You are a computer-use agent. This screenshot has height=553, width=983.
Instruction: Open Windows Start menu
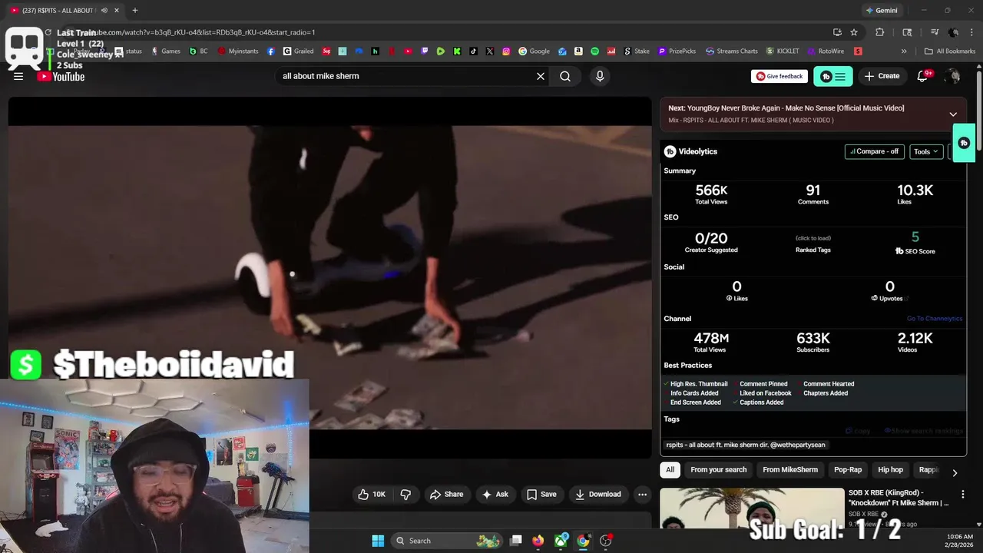point(378,541)
